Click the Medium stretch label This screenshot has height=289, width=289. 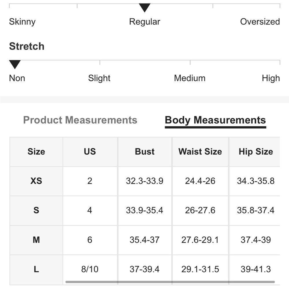coord(190,78)
